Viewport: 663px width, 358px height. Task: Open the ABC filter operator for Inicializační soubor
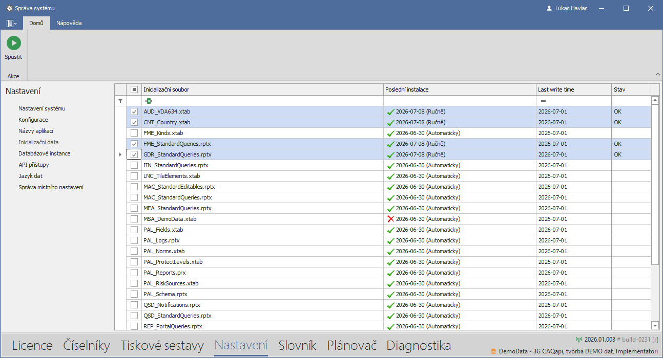(149, 101)
